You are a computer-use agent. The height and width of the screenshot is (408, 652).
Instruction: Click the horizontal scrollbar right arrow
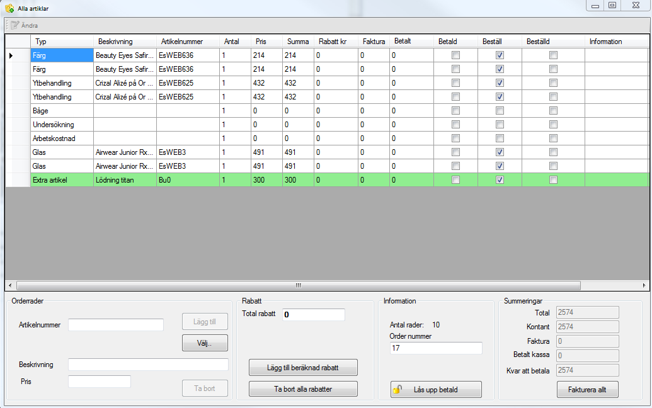click(x=644, y=285)
